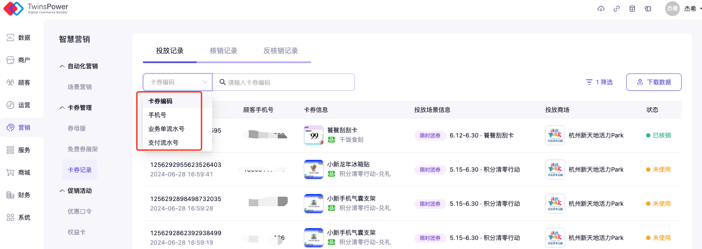Collapse the 促销活动 menu group
702x249 pixels.
click(76, 191)
